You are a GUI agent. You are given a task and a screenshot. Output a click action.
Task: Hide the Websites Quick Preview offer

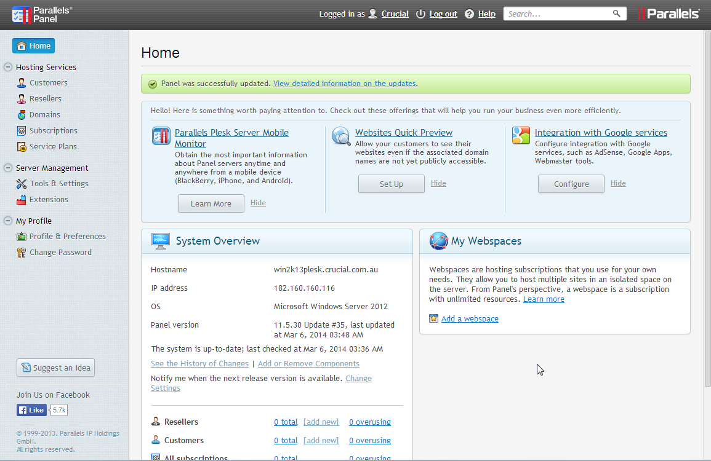click(438, 183)
